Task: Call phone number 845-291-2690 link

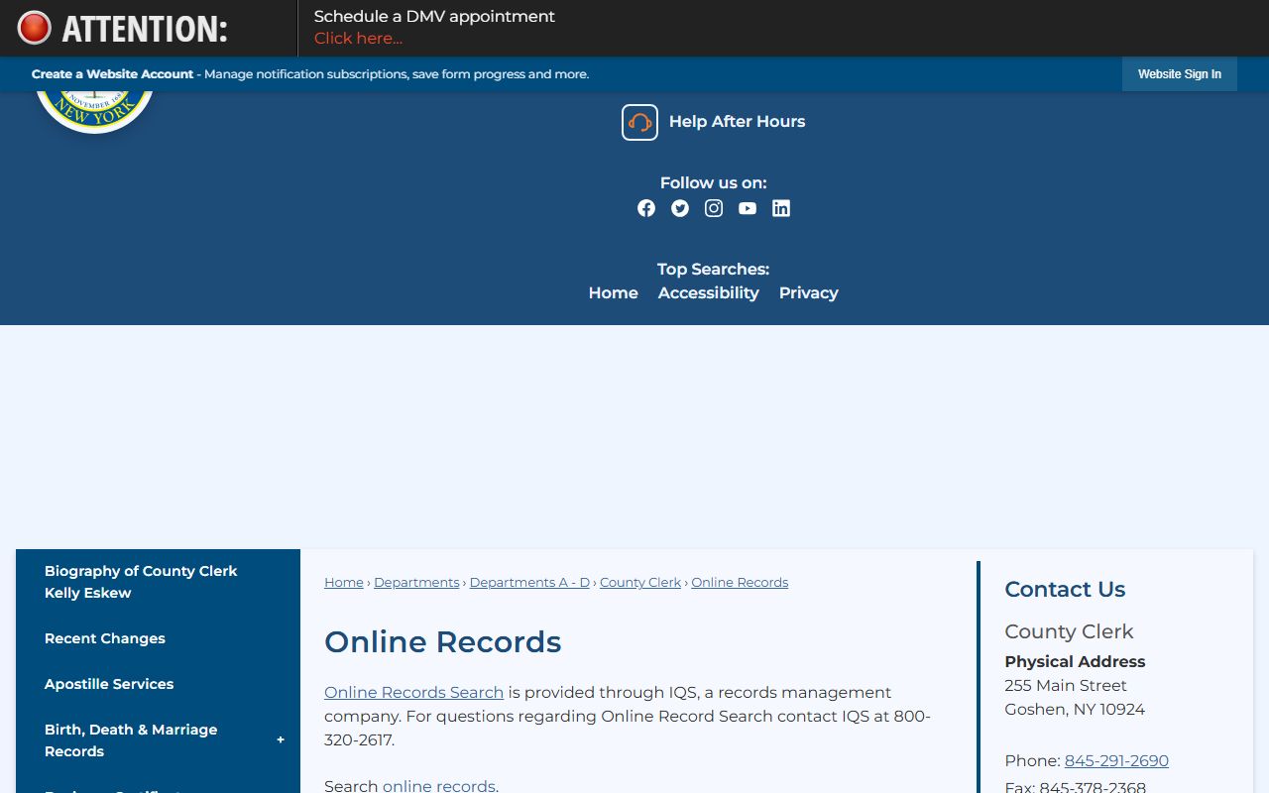Action: (x=1116, y=761)
